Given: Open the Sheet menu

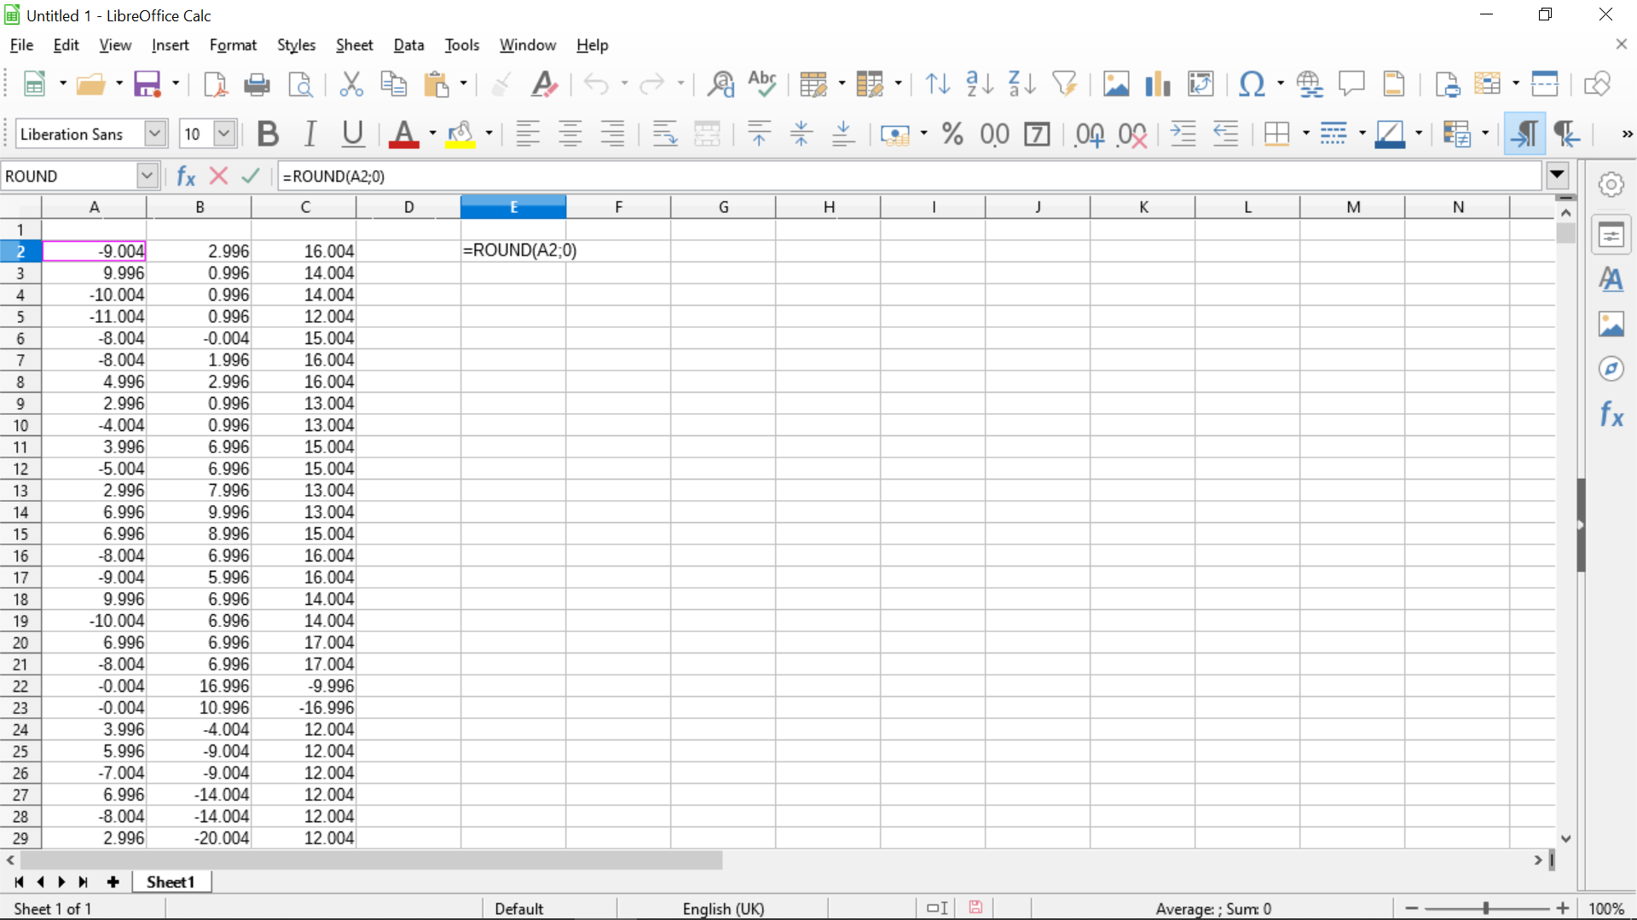Looking at the screenshot, I should coord(354,45).
